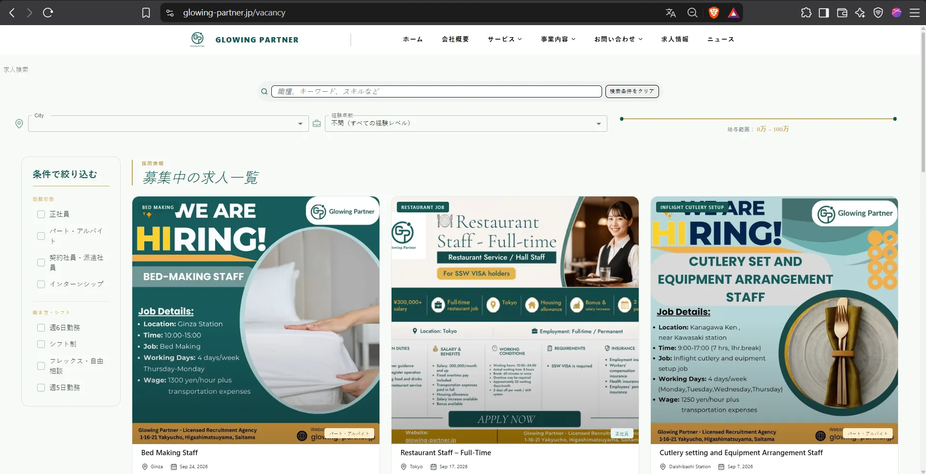The width and height of the screenshot is (926, 474).
Task: Click the VPN shield icon
Action: (878, 13)
